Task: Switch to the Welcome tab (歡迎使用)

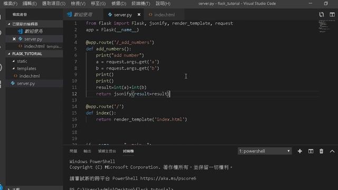Action: pyautogui.click(x=83, y=15)
